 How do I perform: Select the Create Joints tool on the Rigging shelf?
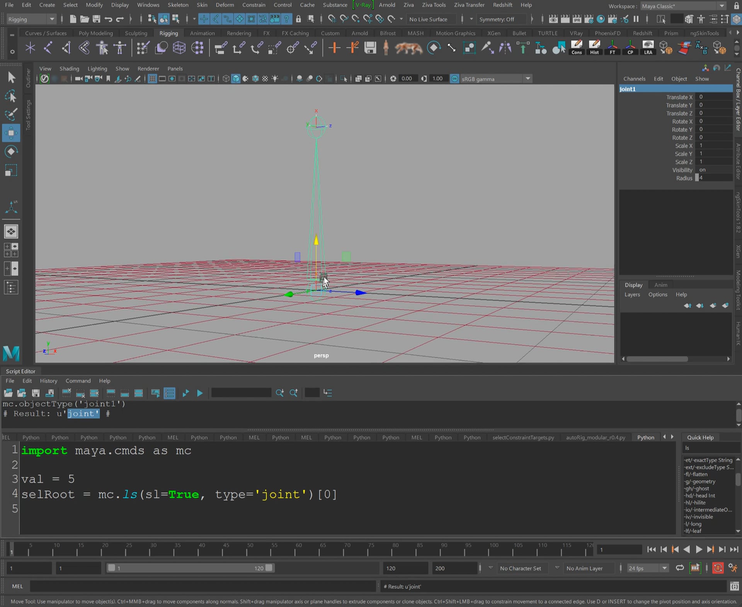pyautogui.click(x=30, y=48)
